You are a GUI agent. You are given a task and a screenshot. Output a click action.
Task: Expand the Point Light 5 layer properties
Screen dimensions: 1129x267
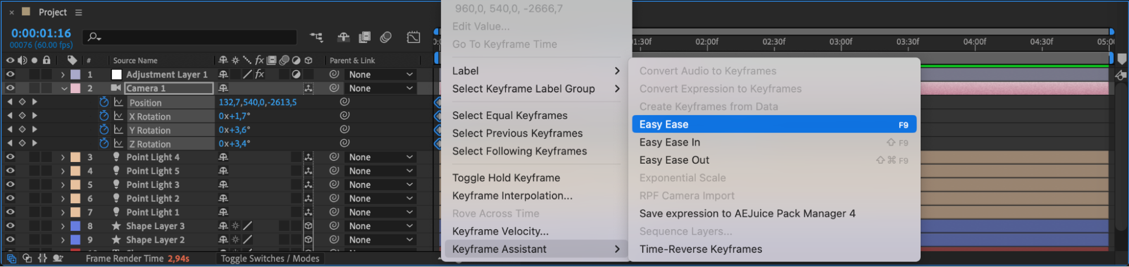(x=63, y=171)
